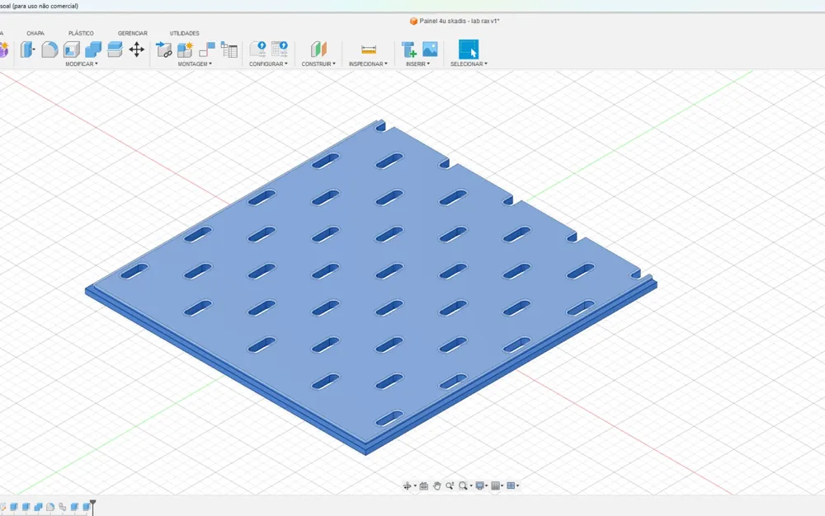This screenshot has height=516, width=825.
Task: Click the Viewports layout icon
Action: 511,486
